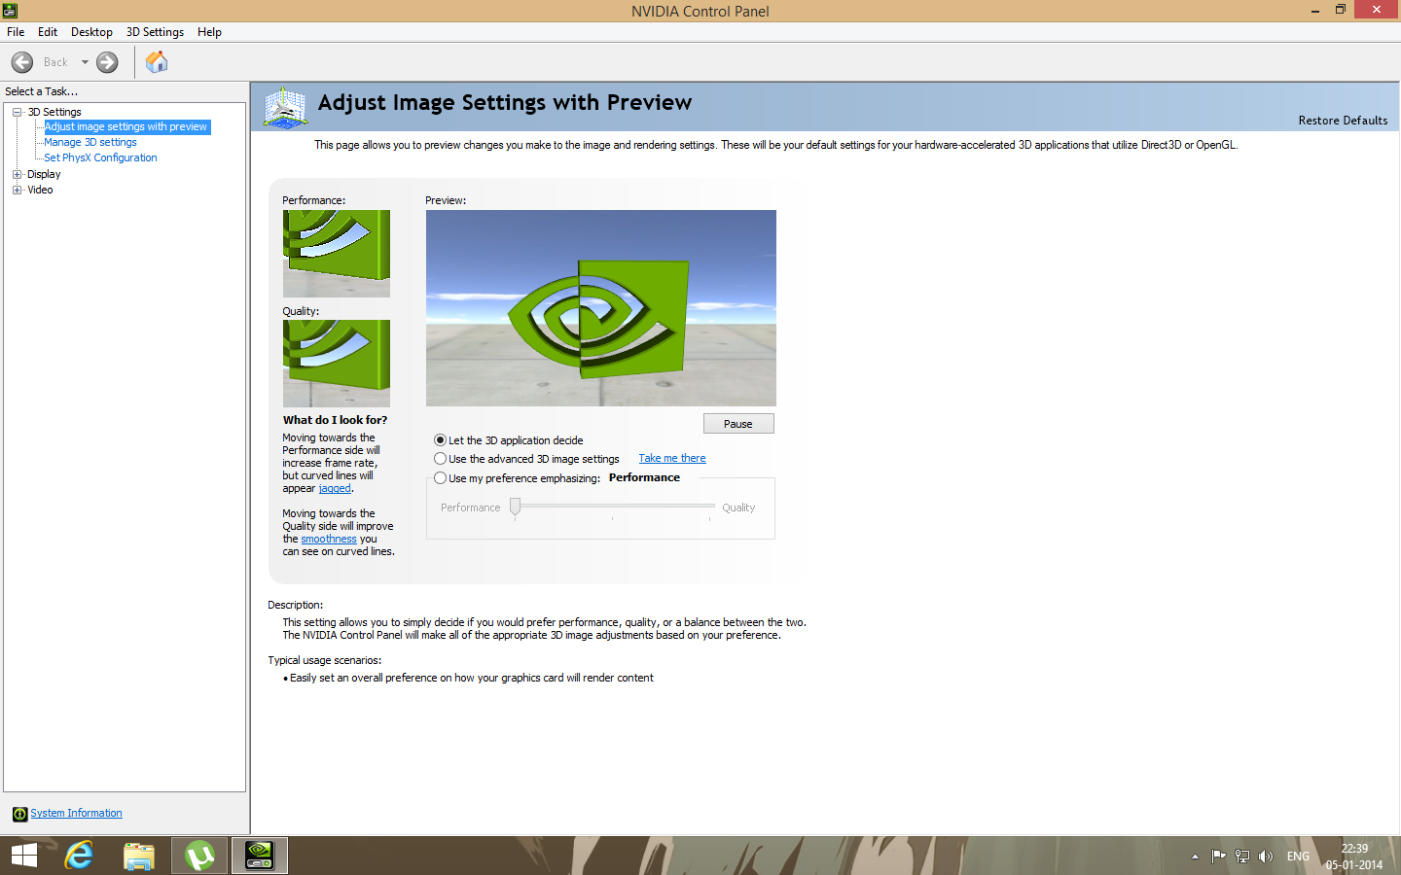Viewport: 1401px width, 875px height.
Task: Click the ENG language indicator
Action: tap(1298, 857)
